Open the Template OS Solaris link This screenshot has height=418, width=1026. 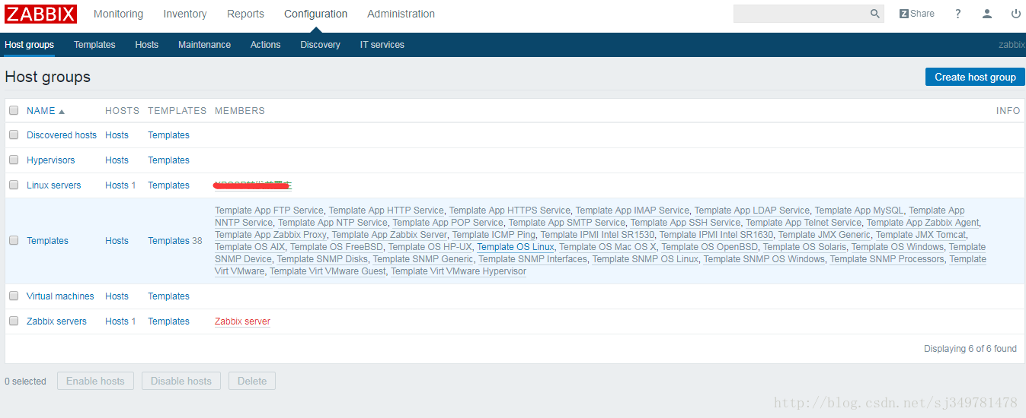tap(804, 247)
